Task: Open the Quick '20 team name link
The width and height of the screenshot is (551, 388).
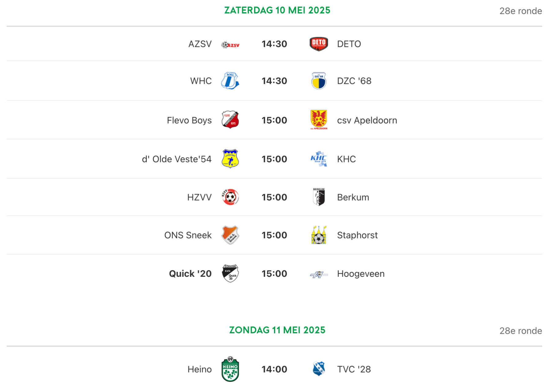Action: (190, 273)
